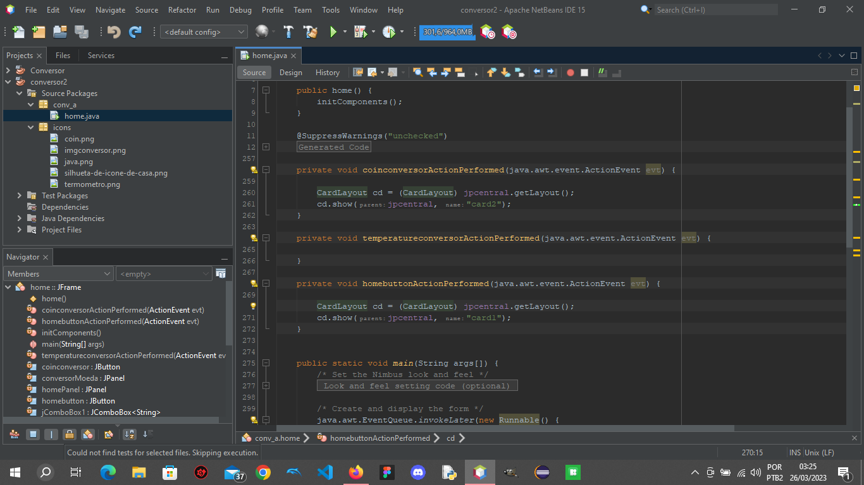Toggle rectangular selection mode
Image resolution: width=864 pixels, height=485 pixels.
(473, 73)
